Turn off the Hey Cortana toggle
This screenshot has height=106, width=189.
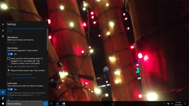coord(10,54)
